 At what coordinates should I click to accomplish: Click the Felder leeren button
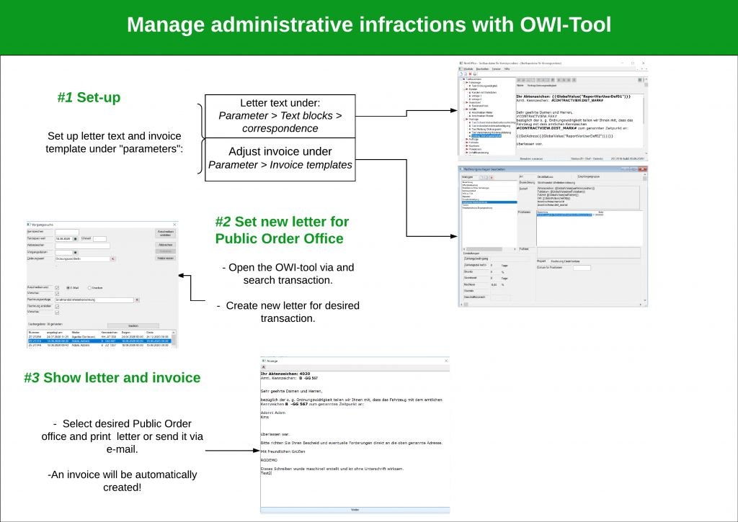(165, 258)
